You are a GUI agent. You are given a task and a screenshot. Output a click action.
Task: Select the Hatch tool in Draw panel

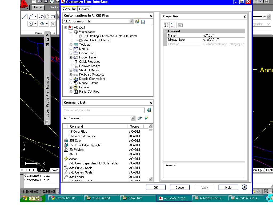(x=53, y=23)
